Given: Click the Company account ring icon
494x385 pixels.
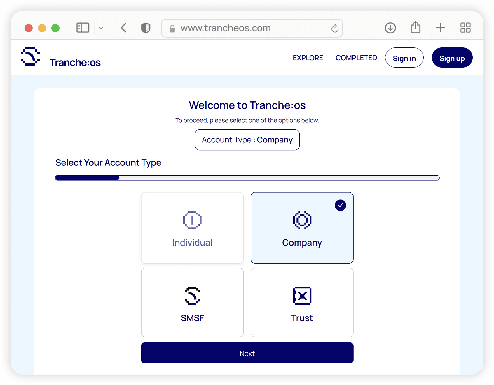Looking at the screenshot, I should (302, 220).
